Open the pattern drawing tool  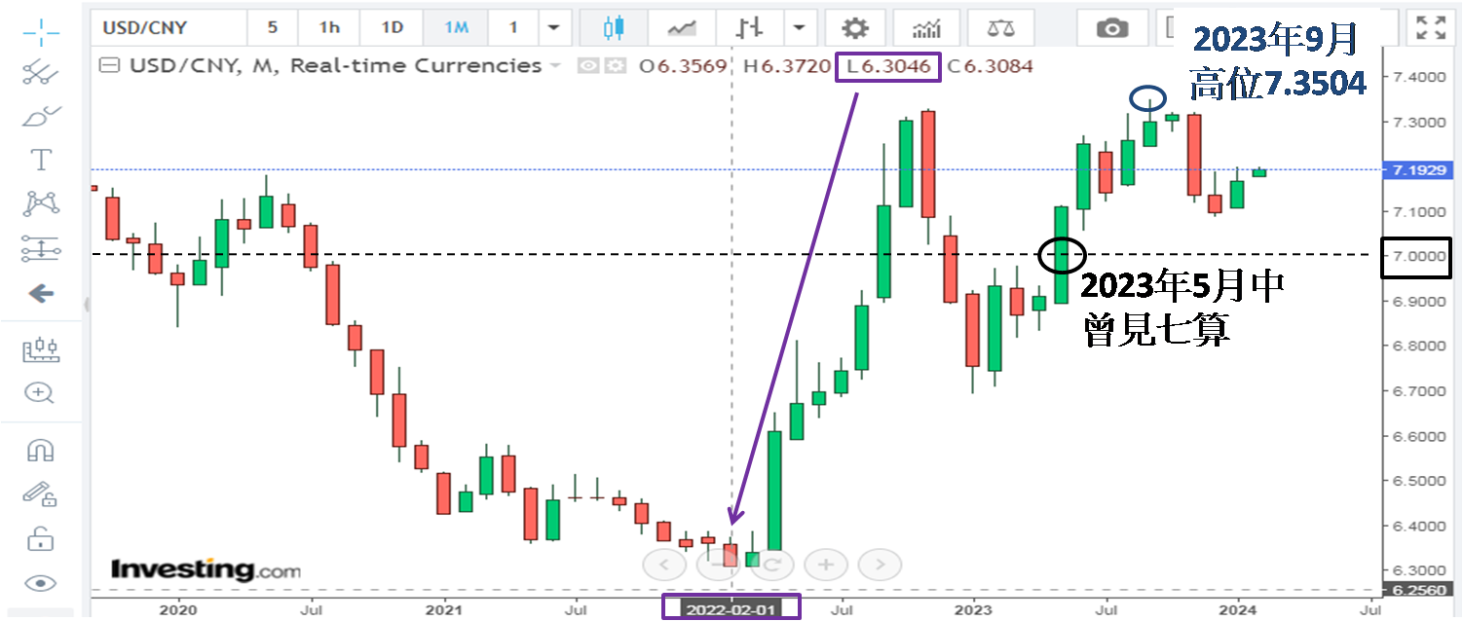40,203
